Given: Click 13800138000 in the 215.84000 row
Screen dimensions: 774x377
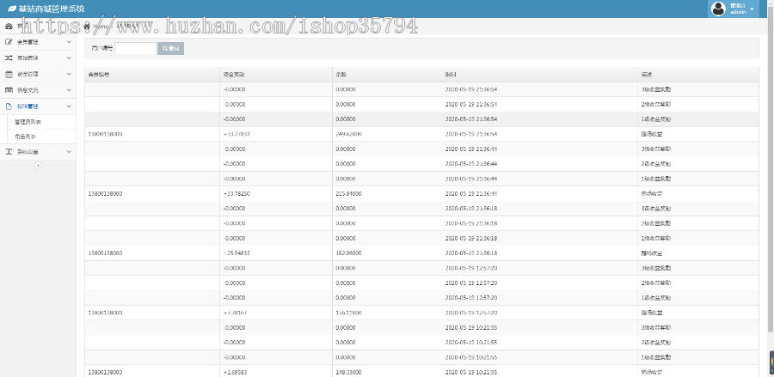Looking at the screenshot, I should [105, 194].
